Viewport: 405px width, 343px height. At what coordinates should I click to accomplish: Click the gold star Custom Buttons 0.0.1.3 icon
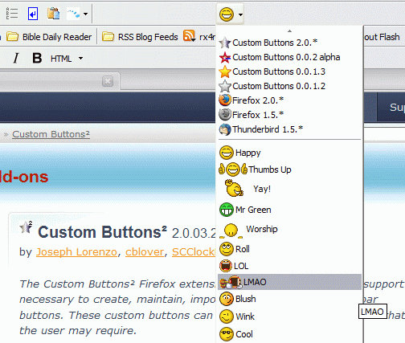(225, 71)
